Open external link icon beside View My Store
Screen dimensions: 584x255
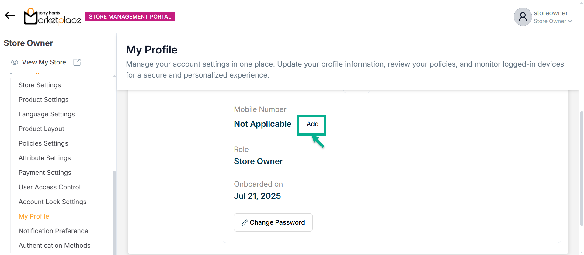(77, 62)
